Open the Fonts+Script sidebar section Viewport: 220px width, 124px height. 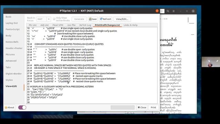[13, 29]
